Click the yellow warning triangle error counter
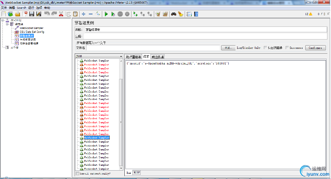Viewport: 331px width, 179px height. click(x=310, y=14)
